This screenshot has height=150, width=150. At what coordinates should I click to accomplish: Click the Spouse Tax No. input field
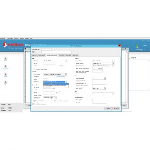[49, 95]
